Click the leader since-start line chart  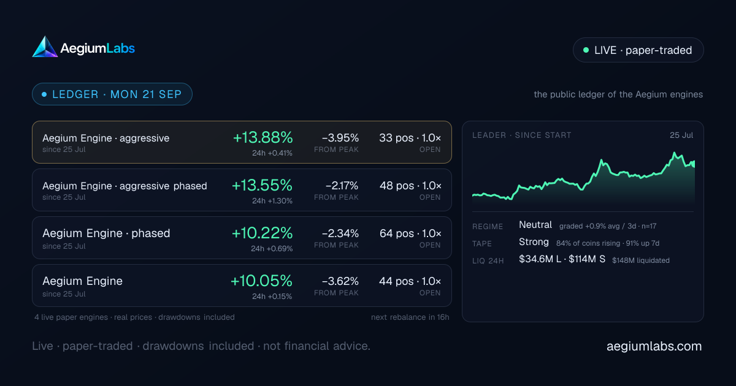(583, 178)
